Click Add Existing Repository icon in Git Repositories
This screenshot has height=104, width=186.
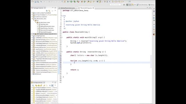[x=36, y=86]
